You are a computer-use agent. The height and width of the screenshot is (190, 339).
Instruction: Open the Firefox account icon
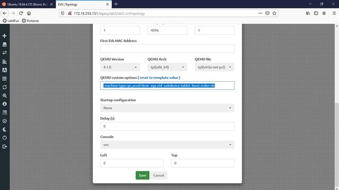(x=324, y=13)
